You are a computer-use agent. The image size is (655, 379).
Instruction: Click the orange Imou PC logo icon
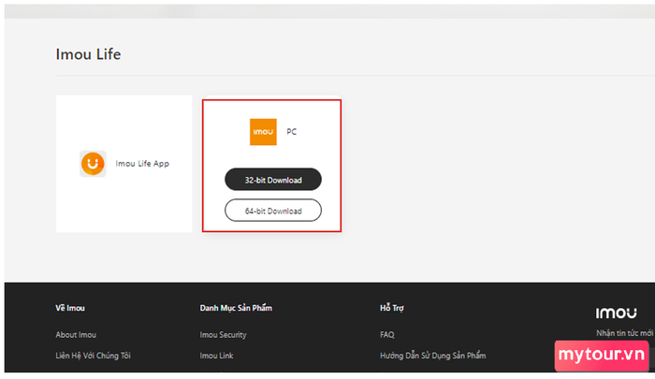click(263, 132)
